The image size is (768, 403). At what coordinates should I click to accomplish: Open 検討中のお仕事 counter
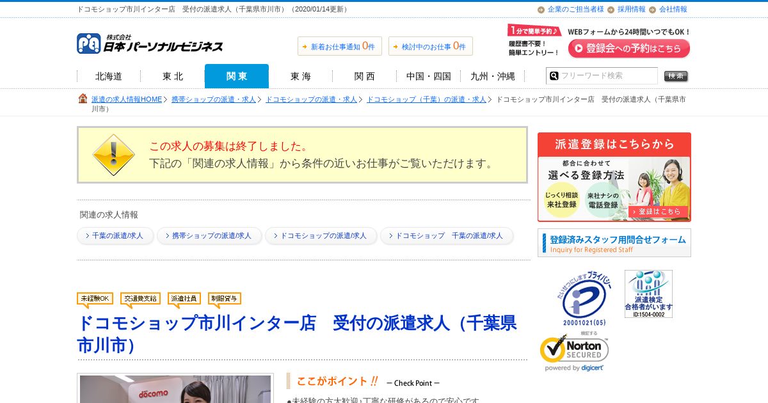tap(431, 46)
